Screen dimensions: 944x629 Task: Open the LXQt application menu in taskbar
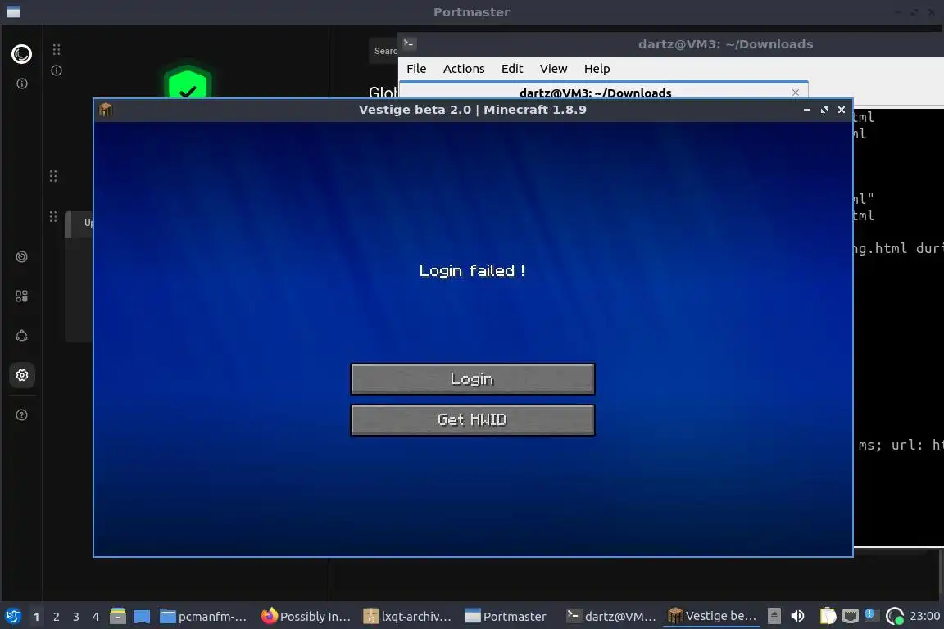(12, 616)
